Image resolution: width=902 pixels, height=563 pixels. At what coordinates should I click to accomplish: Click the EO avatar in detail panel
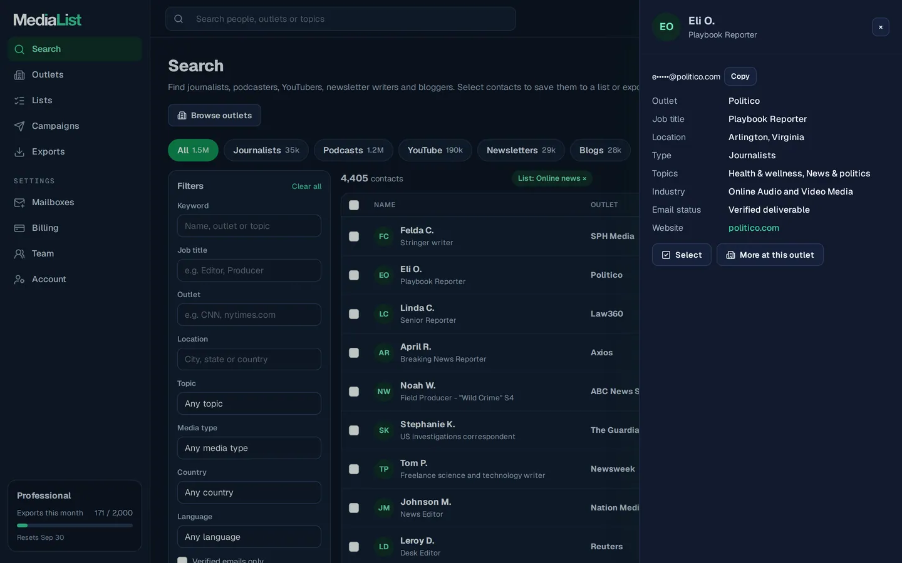[x=666, y=27]
